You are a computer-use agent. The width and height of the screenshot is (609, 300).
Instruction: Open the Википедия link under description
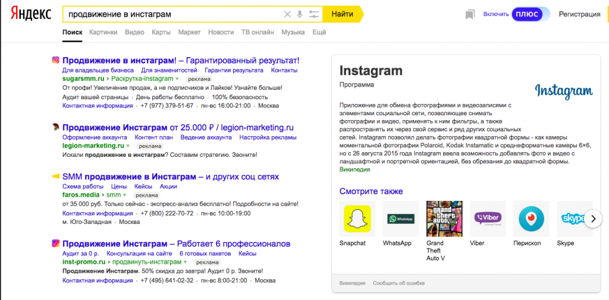click(x=354, y=169)
